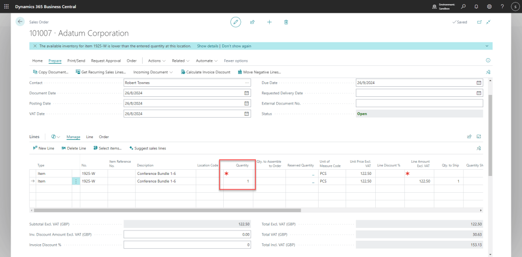Expand the Automate dropdown menu
The height and width of the screenshot is (257, 522).
coord(207,61)
